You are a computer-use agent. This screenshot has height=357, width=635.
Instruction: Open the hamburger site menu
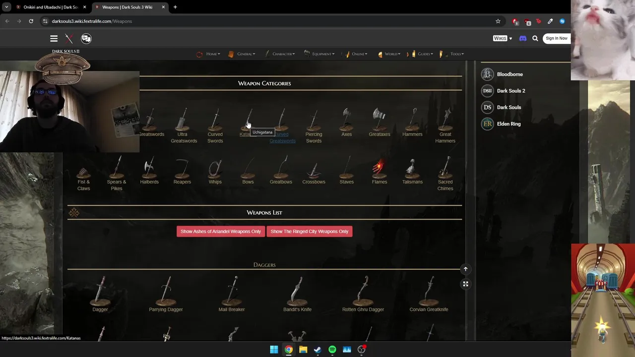(x=54, y=38)
